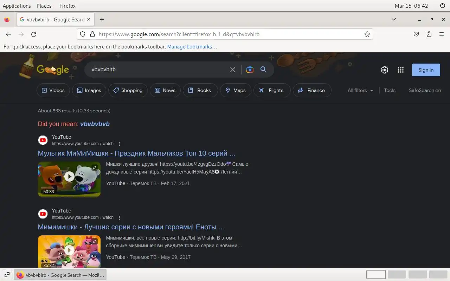Filter results by Images
The height and width of the screenshot is (281, 450).
click(89, 90)
